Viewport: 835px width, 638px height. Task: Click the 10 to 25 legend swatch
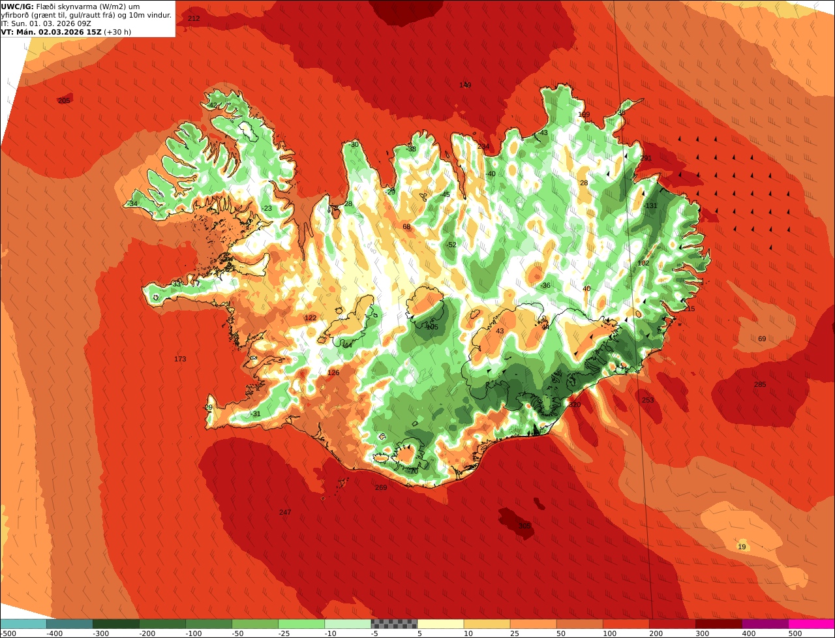(486, 624)
